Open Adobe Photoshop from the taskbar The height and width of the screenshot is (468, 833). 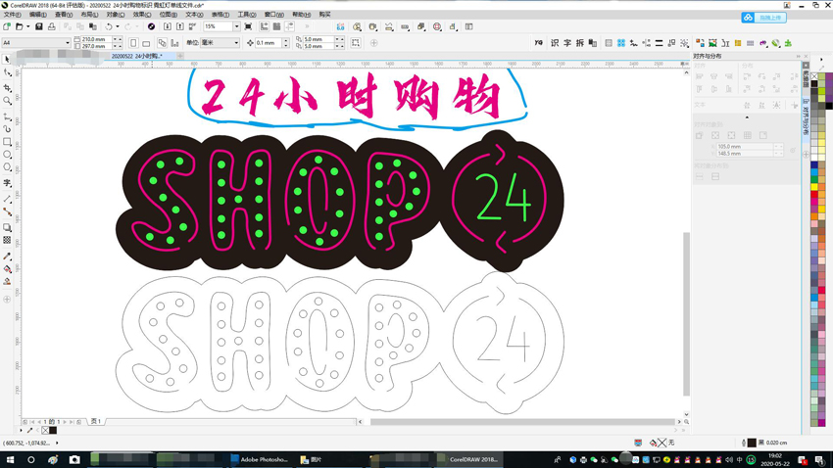pyautogui.click(x=260, y=459)
